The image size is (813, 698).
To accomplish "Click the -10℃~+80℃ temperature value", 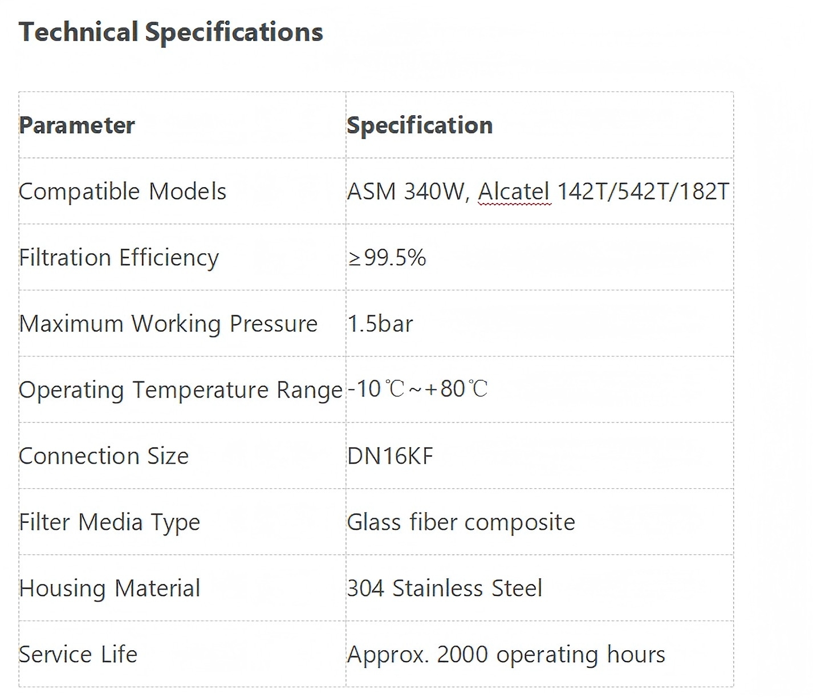I will click(x=417, y=389).
